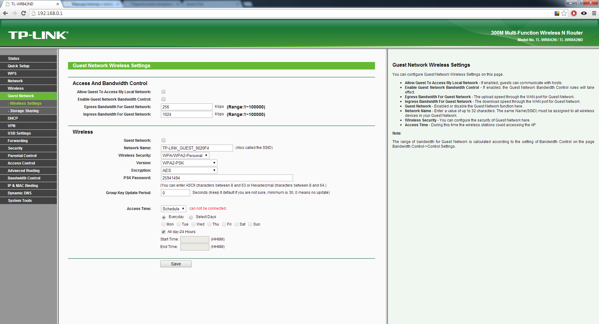Save the guest network settings

tap(176, 264)
